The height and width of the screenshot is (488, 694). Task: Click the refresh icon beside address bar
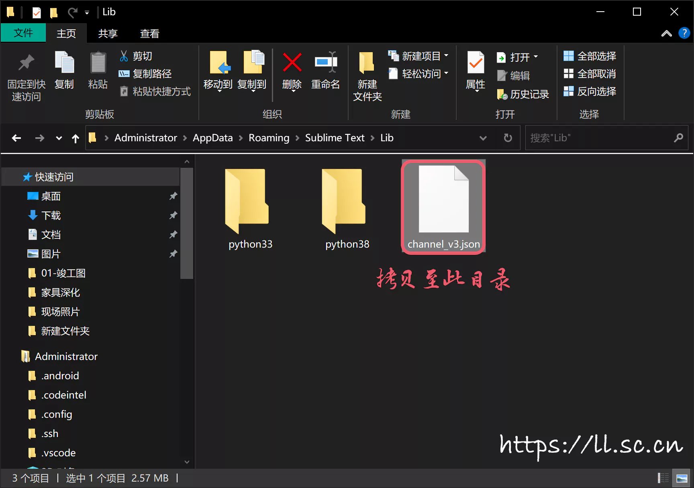[508, 138]
